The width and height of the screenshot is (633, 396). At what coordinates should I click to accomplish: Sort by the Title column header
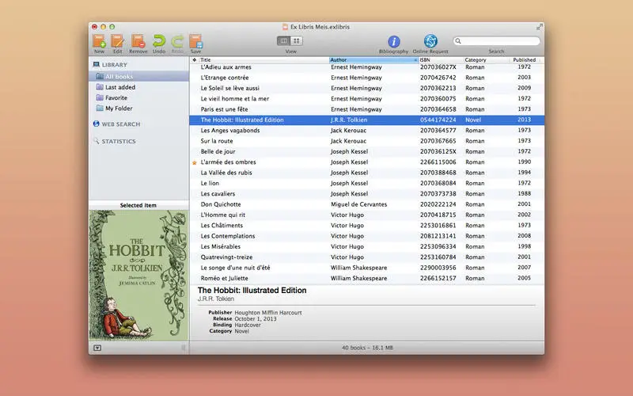[x=264, y=60]
